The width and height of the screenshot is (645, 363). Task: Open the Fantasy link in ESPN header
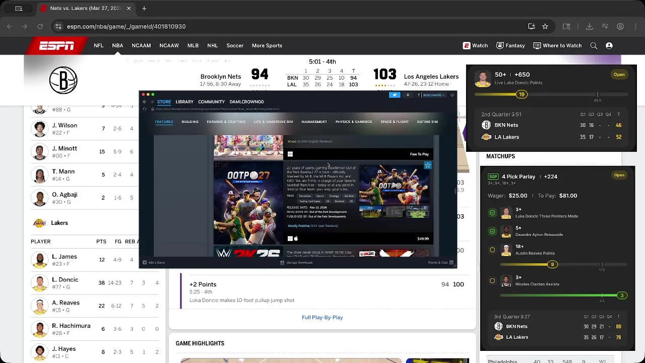pyautogui.click(x=510, y=45)
